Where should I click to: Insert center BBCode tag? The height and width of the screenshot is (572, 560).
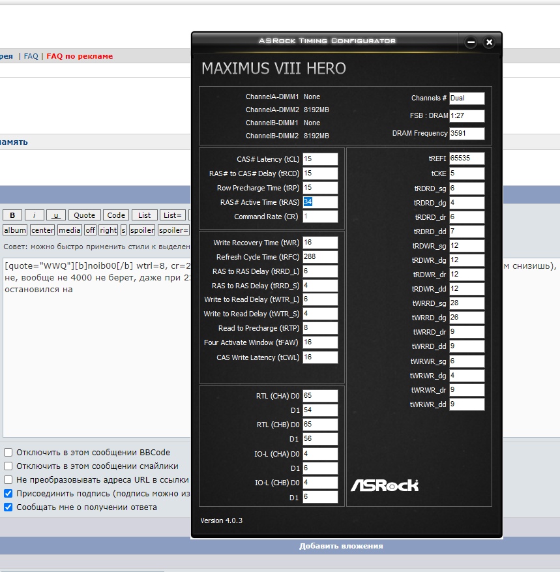point(42,230)
